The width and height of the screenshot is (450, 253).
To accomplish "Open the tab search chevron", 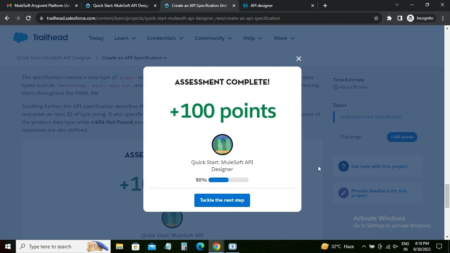I will click(397, 5).
